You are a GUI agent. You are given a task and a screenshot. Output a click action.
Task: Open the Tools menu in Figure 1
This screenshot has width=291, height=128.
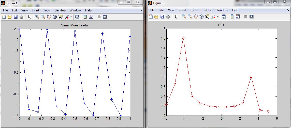click(47, 10)
